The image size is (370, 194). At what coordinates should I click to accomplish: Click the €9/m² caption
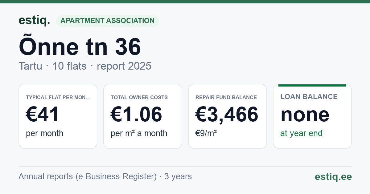pos(206,133)
